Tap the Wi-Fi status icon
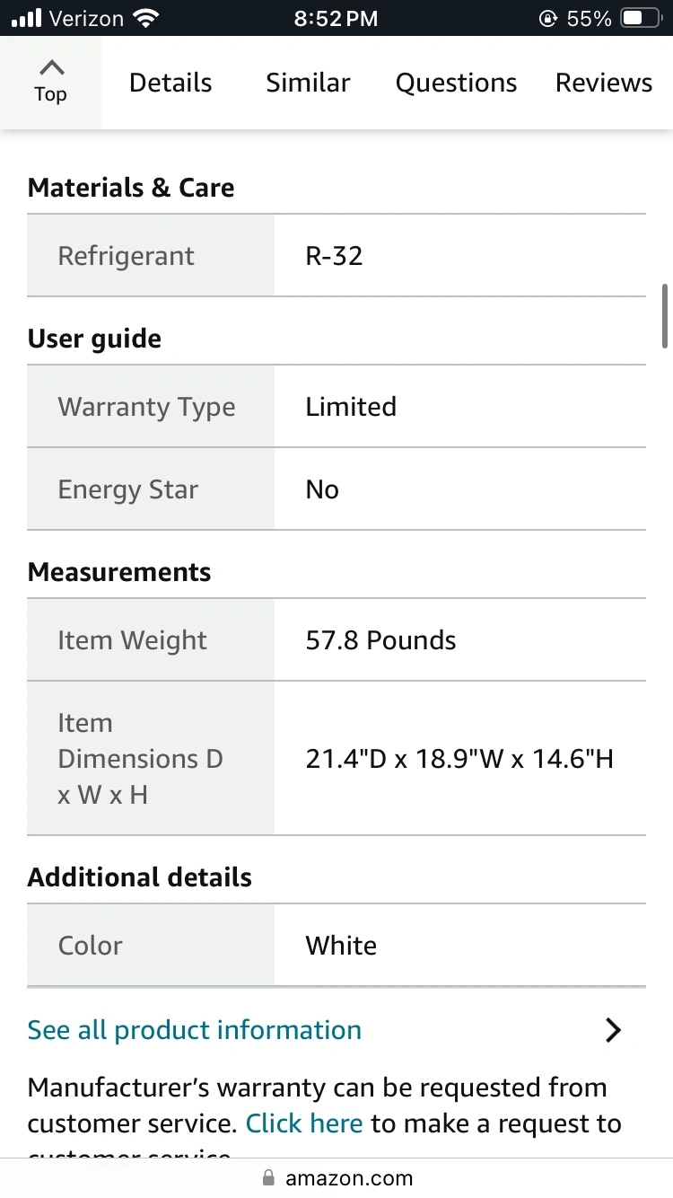Image resolution: width=673 pixels, height=1198 pixels. pos(144,18)
